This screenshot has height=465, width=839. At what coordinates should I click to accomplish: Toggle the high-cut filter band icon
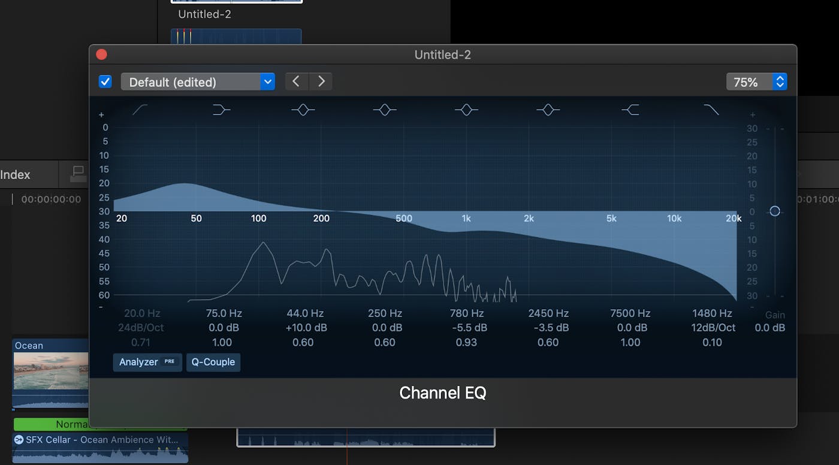pos(711,110)
